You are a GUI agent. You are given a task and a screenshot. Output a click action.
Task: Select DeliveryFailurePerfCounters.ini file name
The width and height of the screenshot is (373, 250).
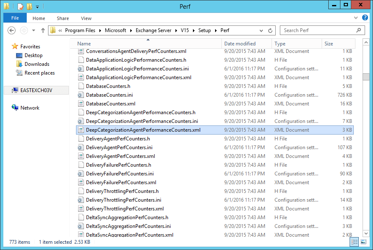click(x=120, y=174)
